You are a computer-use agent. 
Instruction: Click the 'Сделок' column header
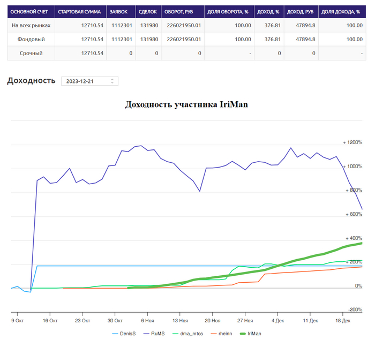click(x=147, y=12)
